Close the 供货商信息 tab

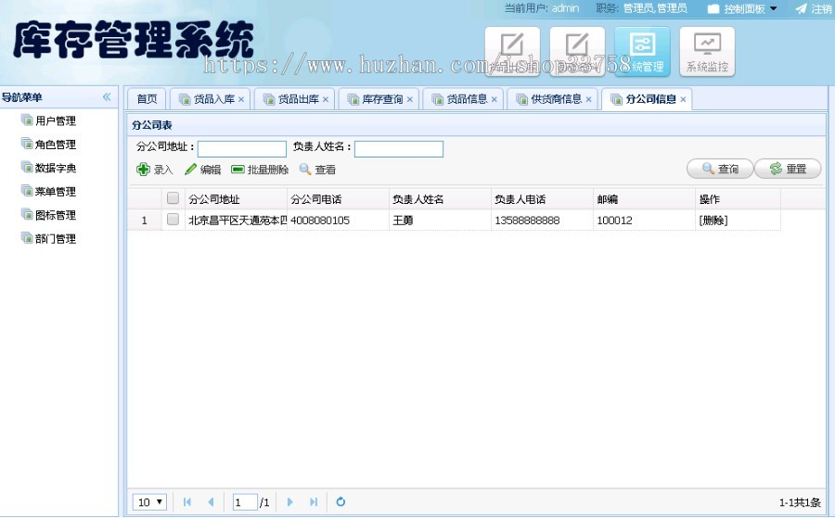pos(588,99)
